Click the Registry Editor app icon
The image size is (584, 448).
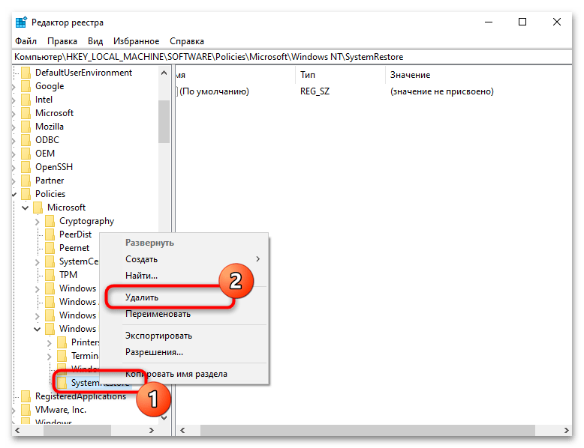click(21, 22)
